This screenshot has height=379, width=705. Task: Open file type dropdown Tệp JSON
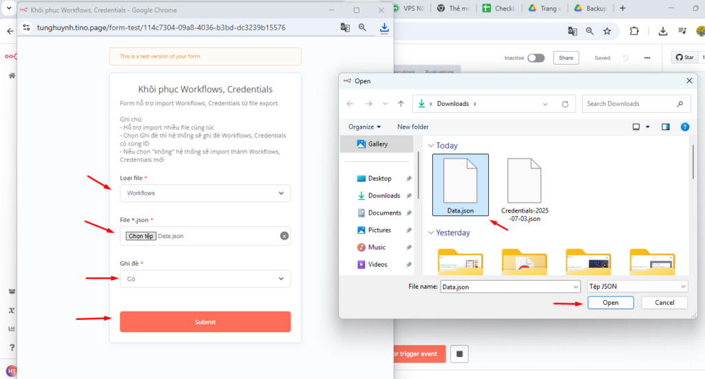[x=638, y=287]
